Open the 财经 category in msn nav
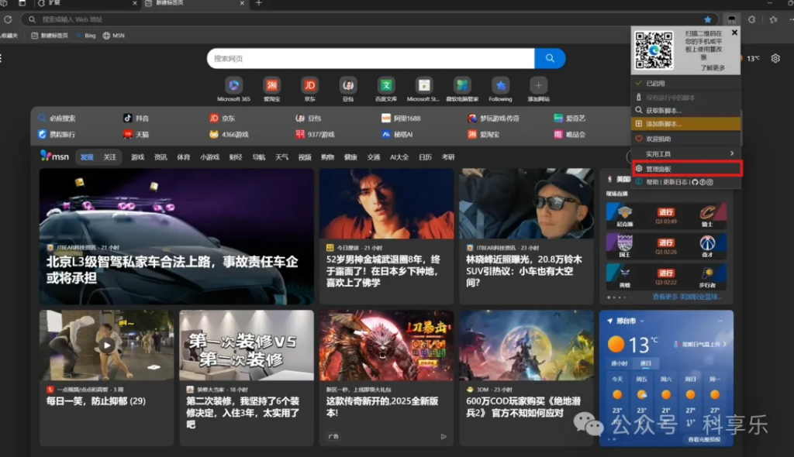This screenshot has height=457, width=794. pos(236,157)
